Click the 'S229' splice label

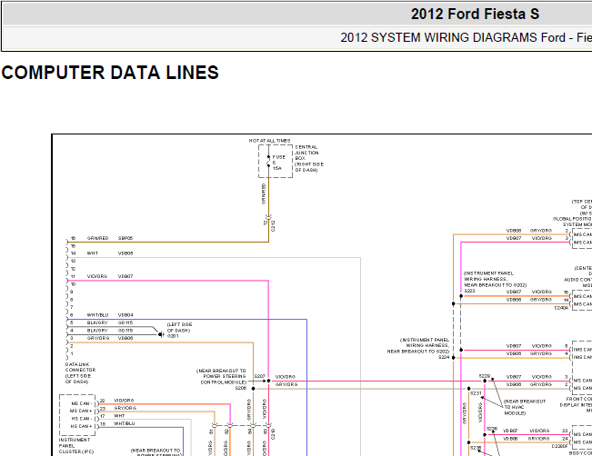(485, 376)
